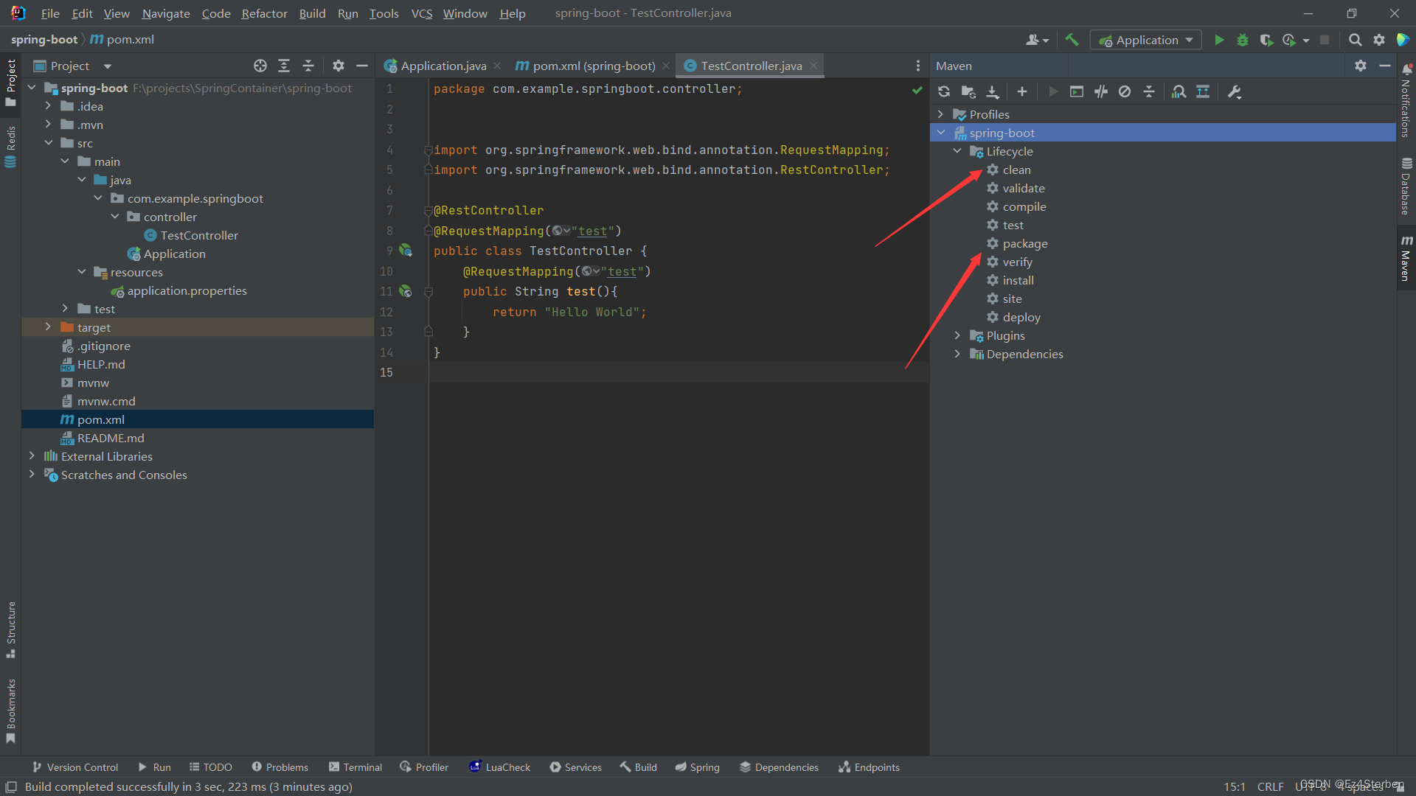Expand the Profiles node in Maven
Image resolution: width=1416 pixels, height=796 pixels.
940,114
